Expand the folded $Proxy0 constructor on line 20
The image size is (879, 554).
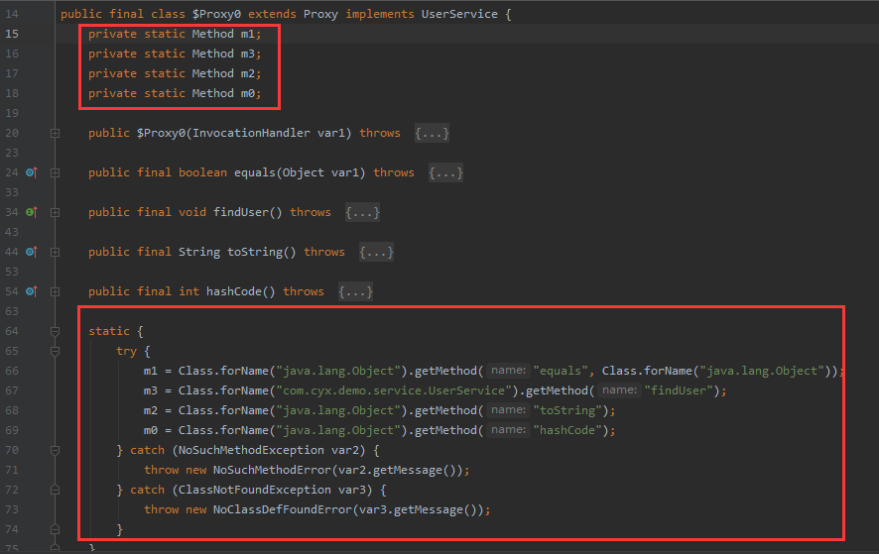click(56, 133)
